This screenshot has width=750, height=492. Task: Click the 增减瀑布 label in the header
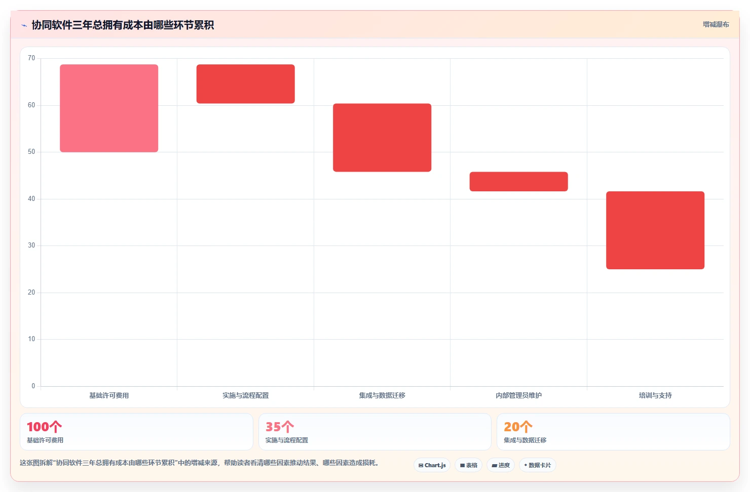716,24
